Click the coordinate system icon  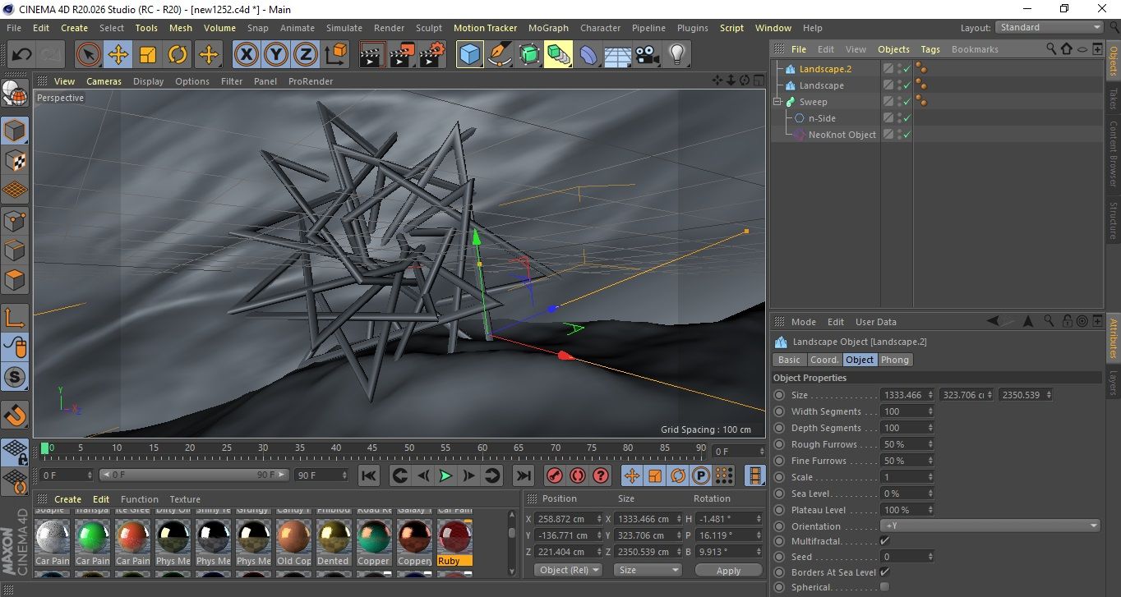(336, 55)
